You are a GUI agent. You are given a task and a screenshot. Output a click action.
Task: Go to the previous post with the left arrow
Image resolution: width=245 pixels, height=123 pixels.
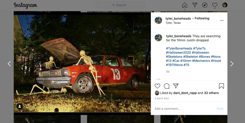(9, 64)
